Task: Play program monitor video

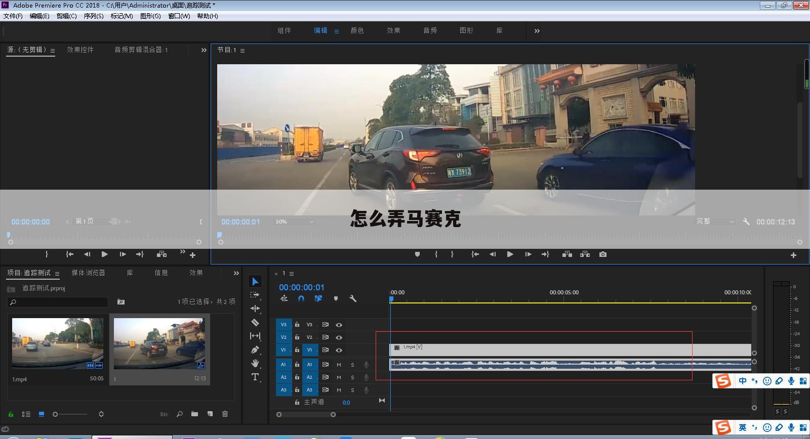Action: [510, 254]
